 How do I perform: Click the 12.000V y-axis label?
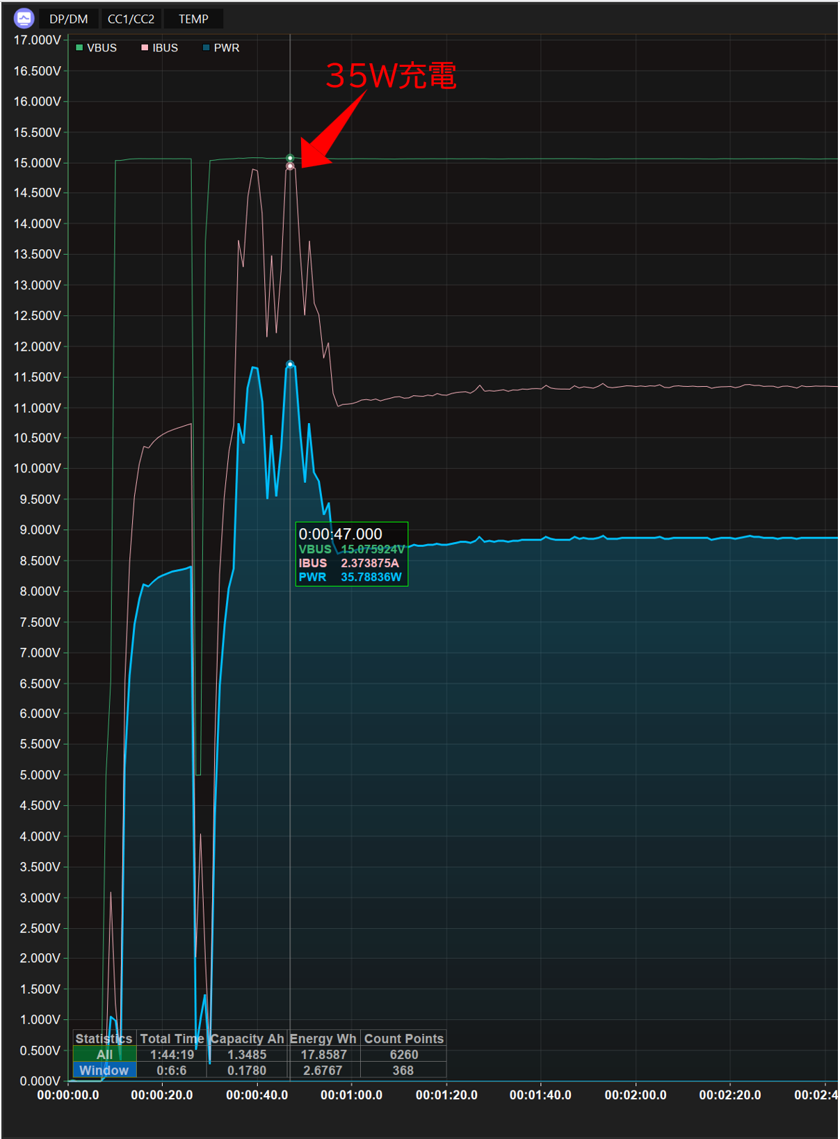click(37, 346)
